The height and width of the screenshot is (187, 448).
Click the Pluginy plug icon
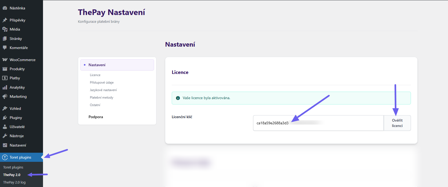click(5, 118)
